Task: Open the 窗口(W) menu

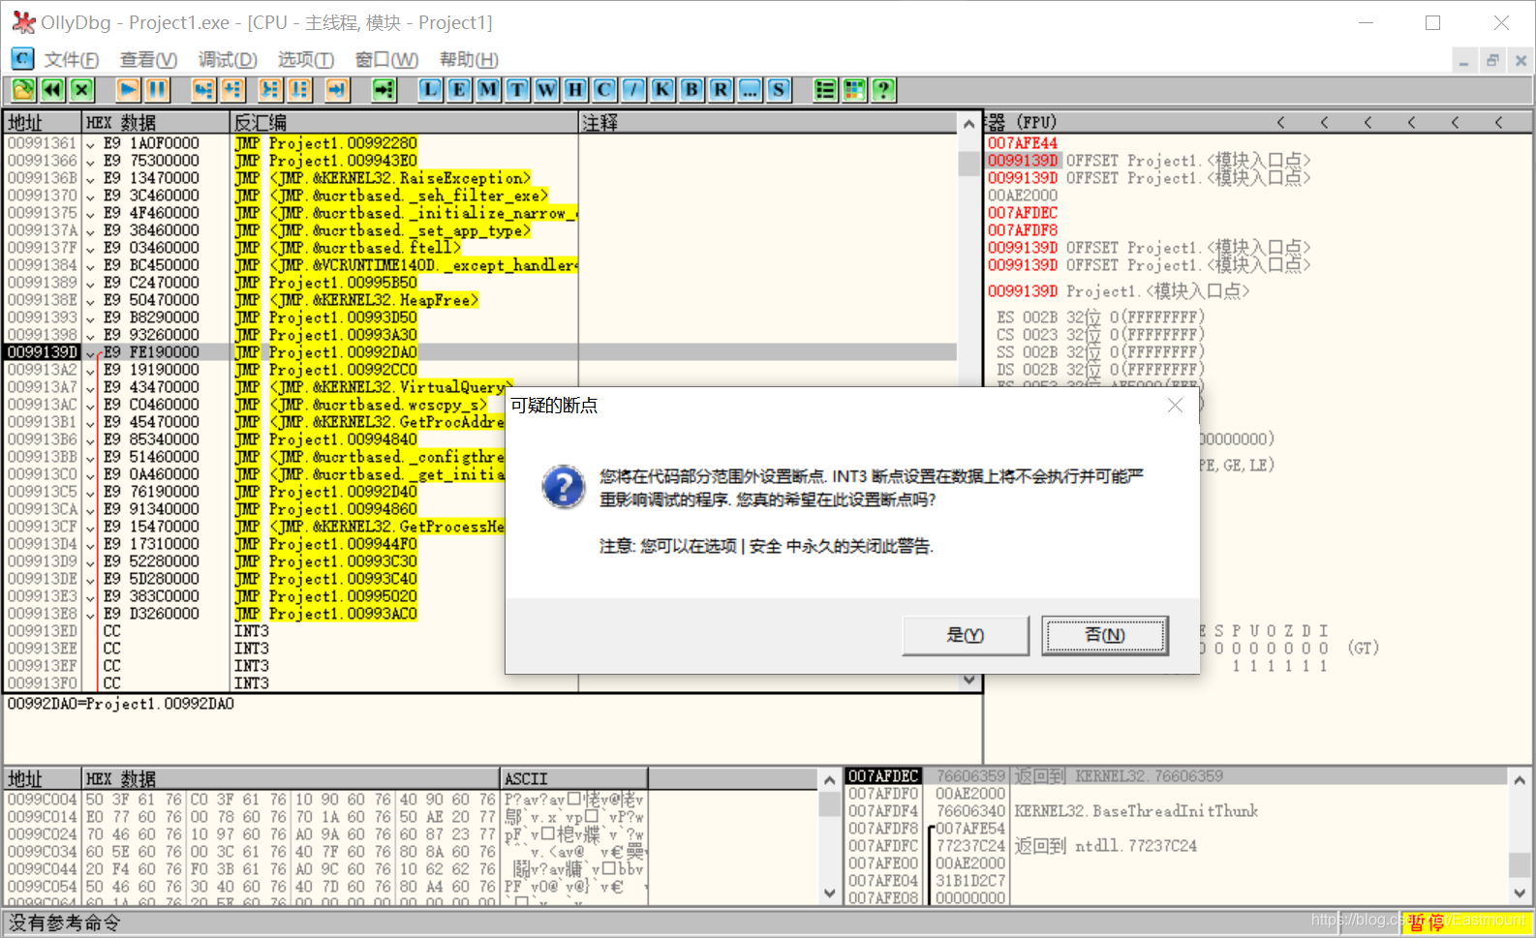Action: point(386,60)
